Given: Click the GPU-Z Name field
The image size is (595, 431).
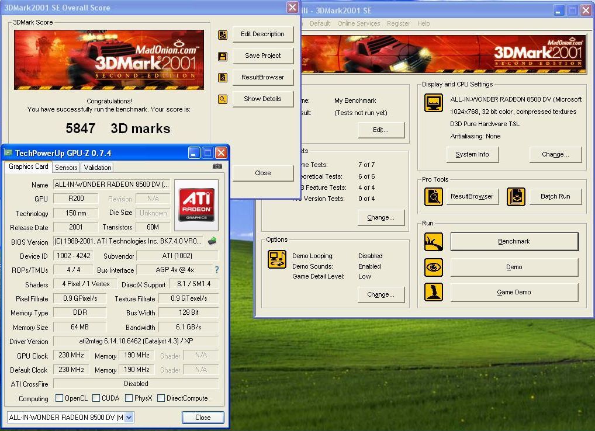Looking at the screenshot, I should pos(112,185).
